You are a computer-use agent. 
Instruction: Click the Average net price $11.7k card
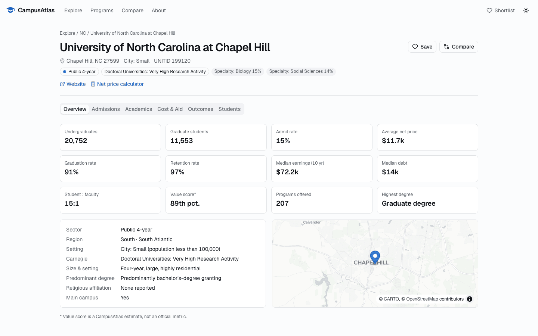[427, 137]
